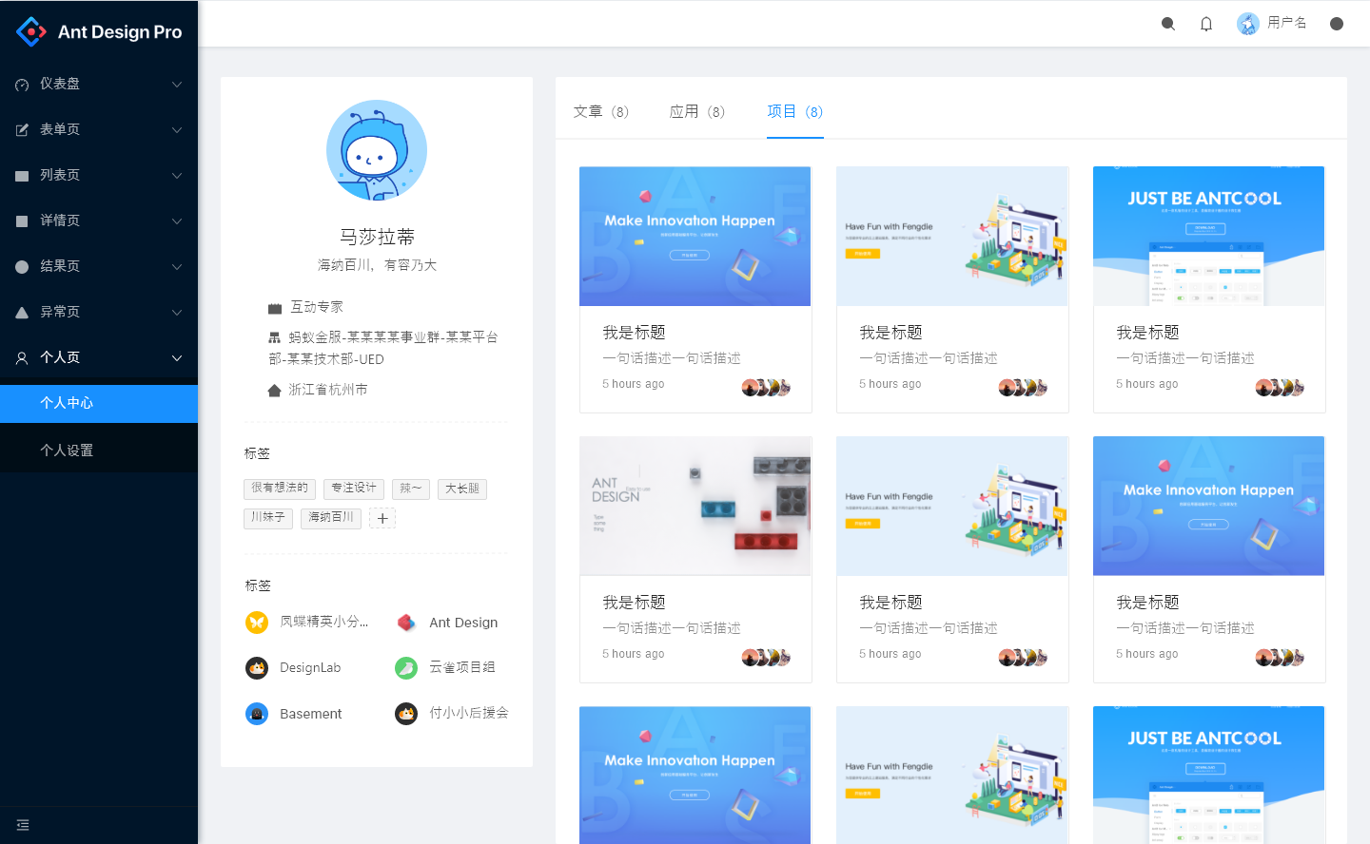Open notifications bell icon
Viewport: 1370px width, 844px height.
1206,24
